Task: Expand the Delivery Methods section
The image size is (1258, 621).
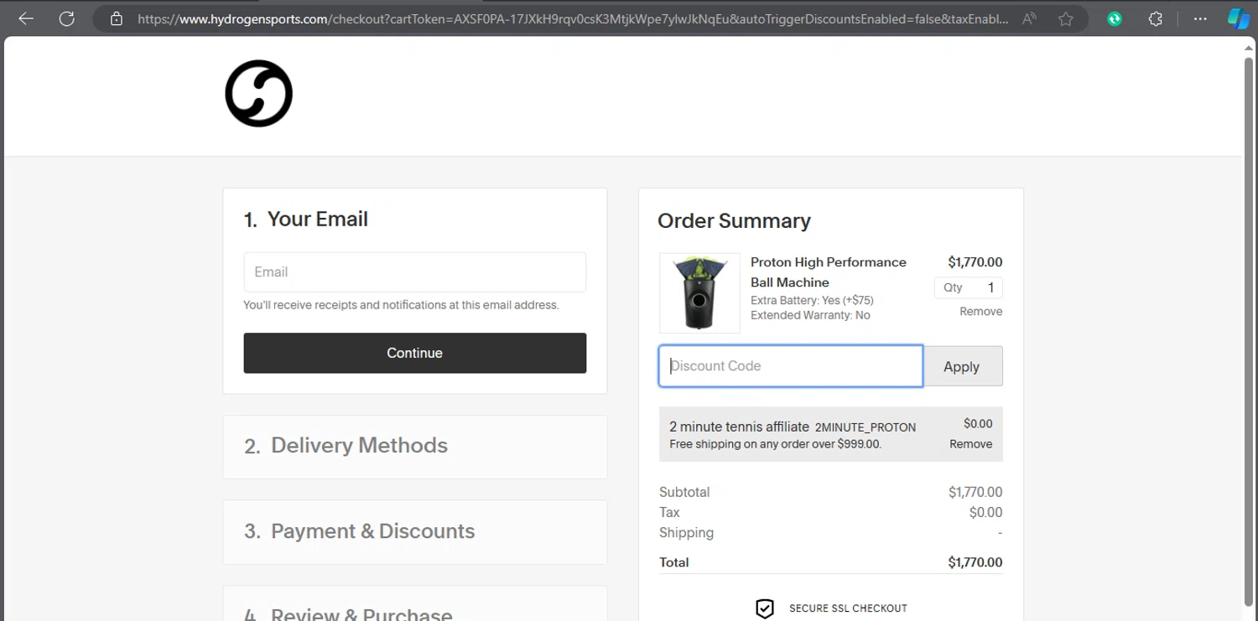Action: pos(415,447)
